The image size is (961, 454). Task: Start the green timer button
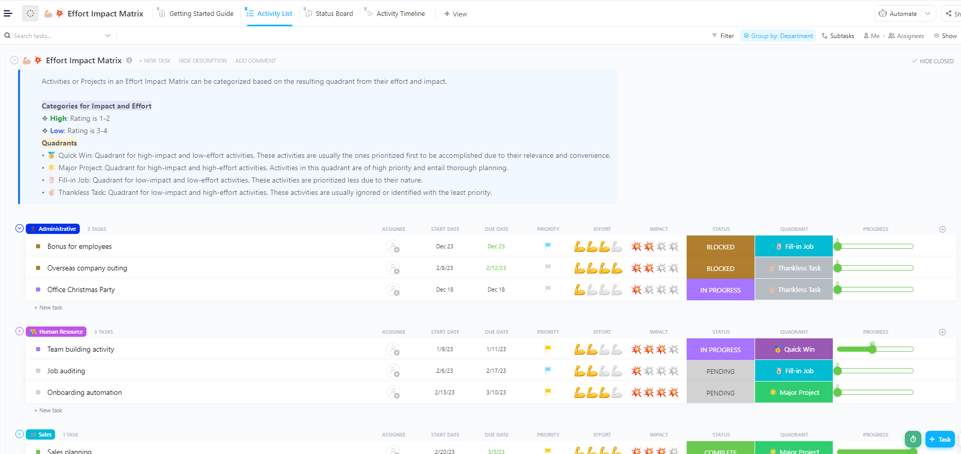[913, 439]
